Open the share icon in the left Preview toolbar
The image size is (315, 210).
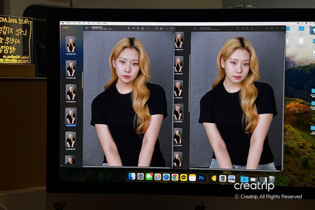click(x=143, y=28)
